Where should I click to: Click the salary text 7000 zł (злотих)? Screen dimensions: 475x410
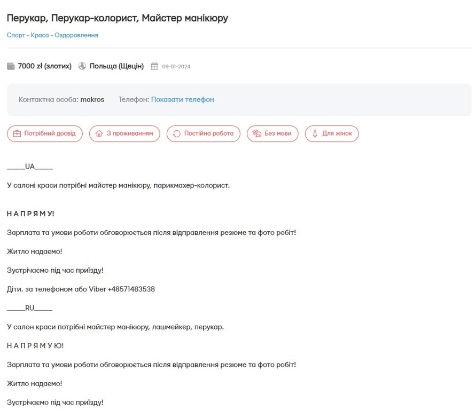tap(44, 66)
